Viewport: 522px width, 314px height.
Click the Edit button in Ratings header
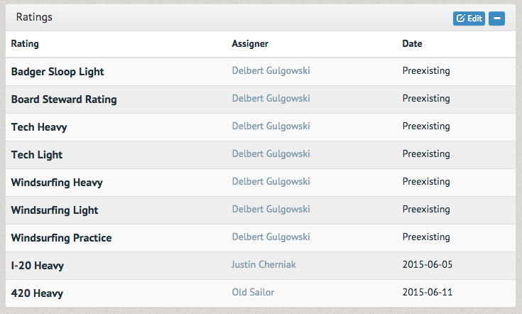coord(469,18)
